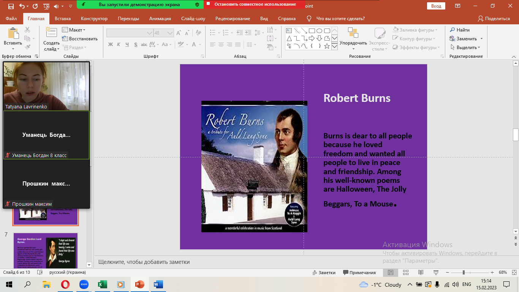Expand the shapes gallery more arrow
This screenshot has width=519, height=292.
[x=334, y=46]
